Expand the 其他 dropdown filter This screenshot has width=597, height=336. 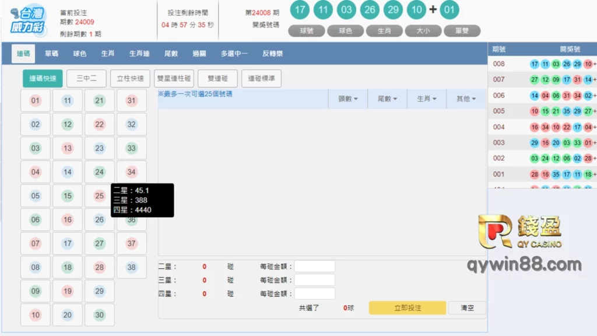466,99
